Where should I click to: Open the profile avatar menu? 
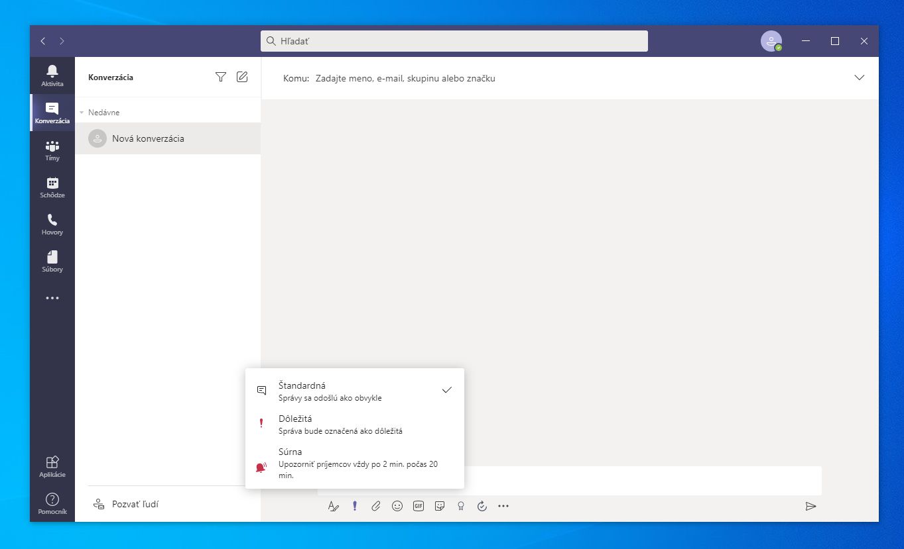[771, 41]
